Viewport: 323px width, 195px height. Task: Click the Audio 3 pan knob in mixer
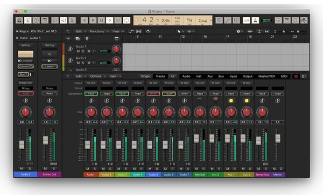coord(122,113)
